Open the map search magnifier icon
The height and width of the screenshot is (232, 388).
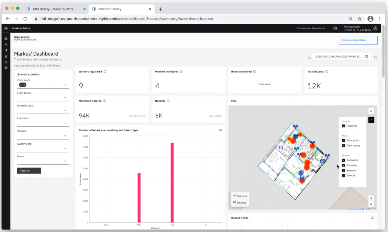[x=371, y=111]
